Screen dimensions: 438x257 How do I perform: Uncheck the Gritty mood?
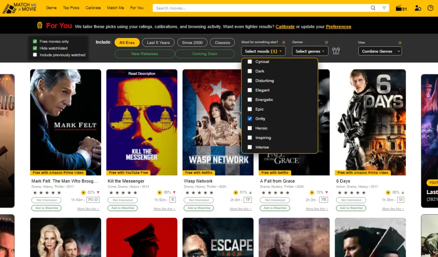coord(250,118)
